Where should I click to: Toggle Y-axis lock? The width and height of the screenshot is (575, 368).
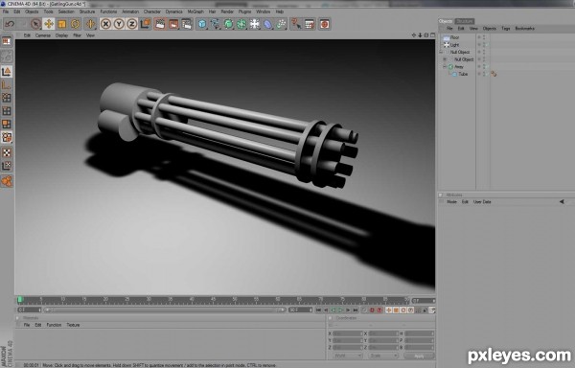tap(119, 24)
